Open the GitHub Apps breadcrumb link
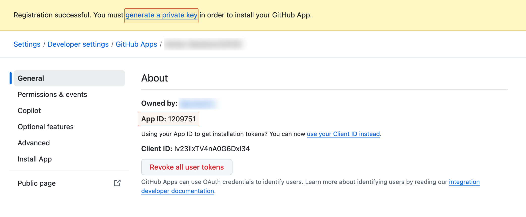The height and width of the screenshot is (217, 526). tap(136, 44)
